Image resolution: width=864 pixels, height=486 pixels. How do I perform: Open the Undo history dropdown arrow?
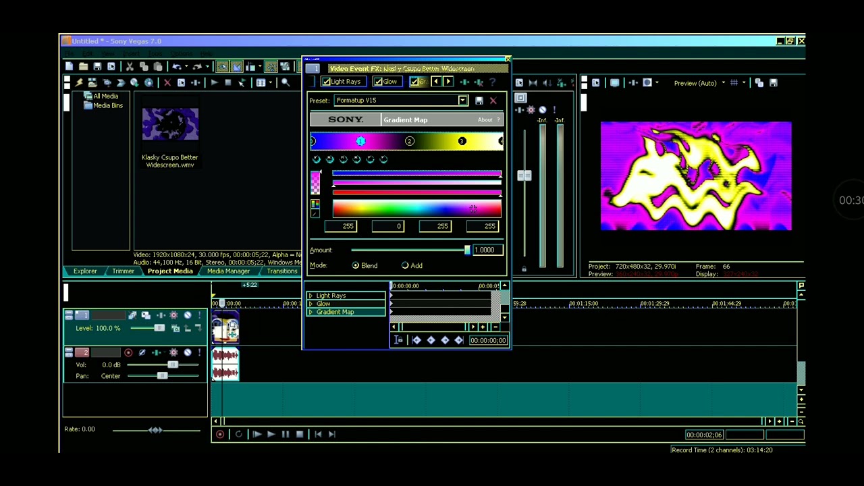(x=185, y=66)
